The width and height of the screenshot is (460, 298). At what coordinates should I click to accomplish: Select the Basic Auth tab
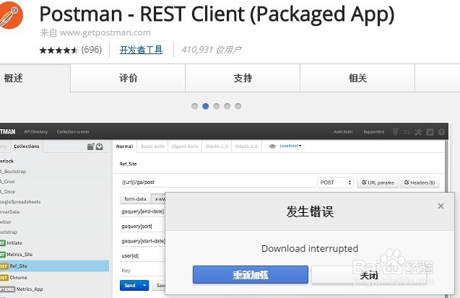pyautogui.click(x=152, y=146)
